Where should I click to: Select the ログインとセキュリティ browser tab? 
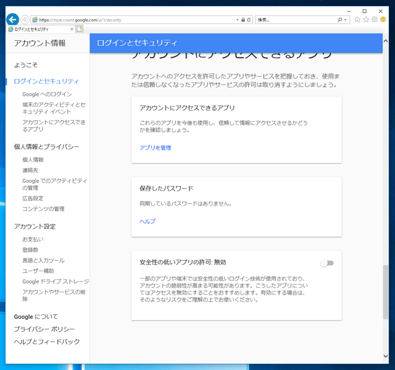pyautogui.click(x=40, y=29)
